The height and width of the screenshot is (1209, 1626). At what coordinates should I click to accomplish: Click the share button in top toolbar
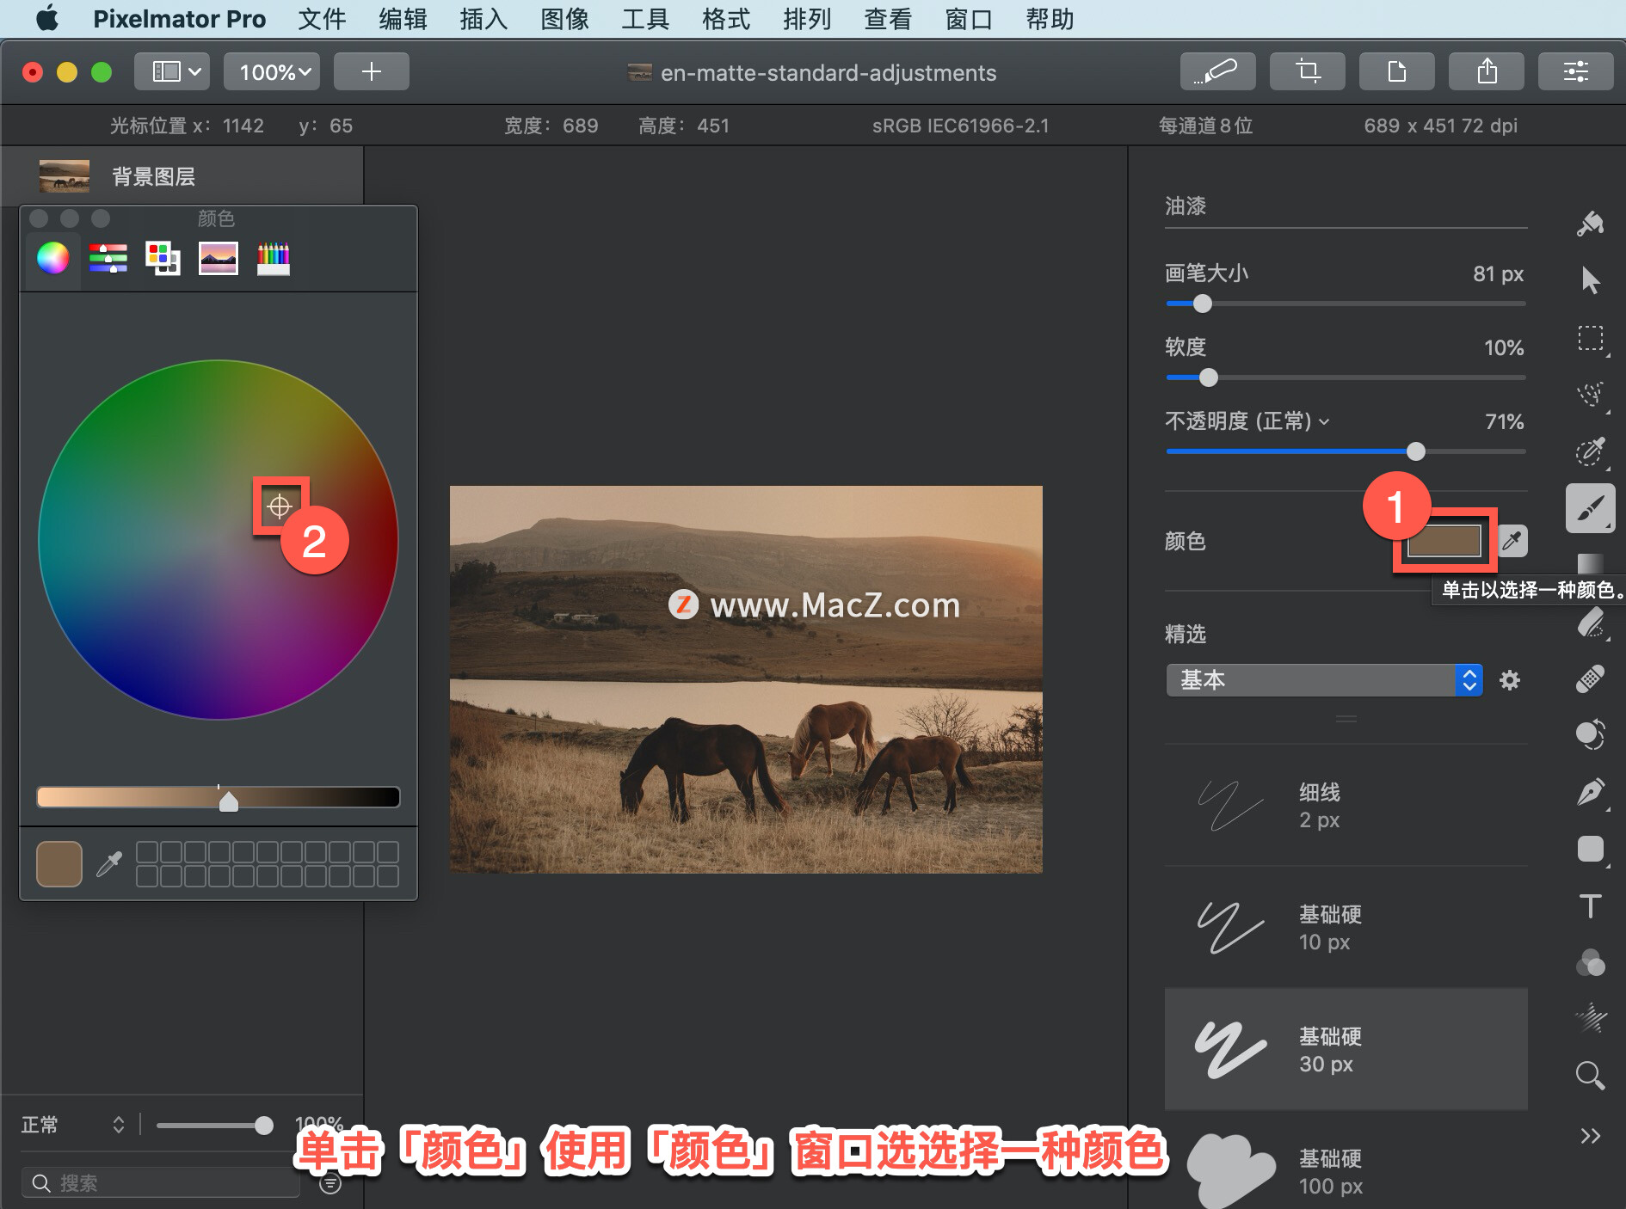pyautogui.click(x=1487, y=71)
